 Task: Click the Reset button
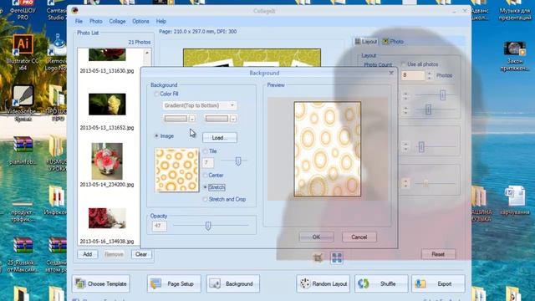tap(438, 254)
